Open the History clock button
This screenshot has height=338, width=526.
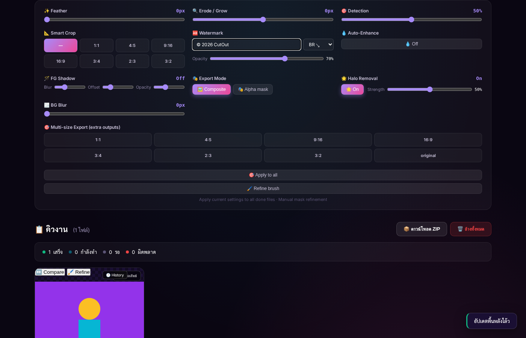coord(115,275)
